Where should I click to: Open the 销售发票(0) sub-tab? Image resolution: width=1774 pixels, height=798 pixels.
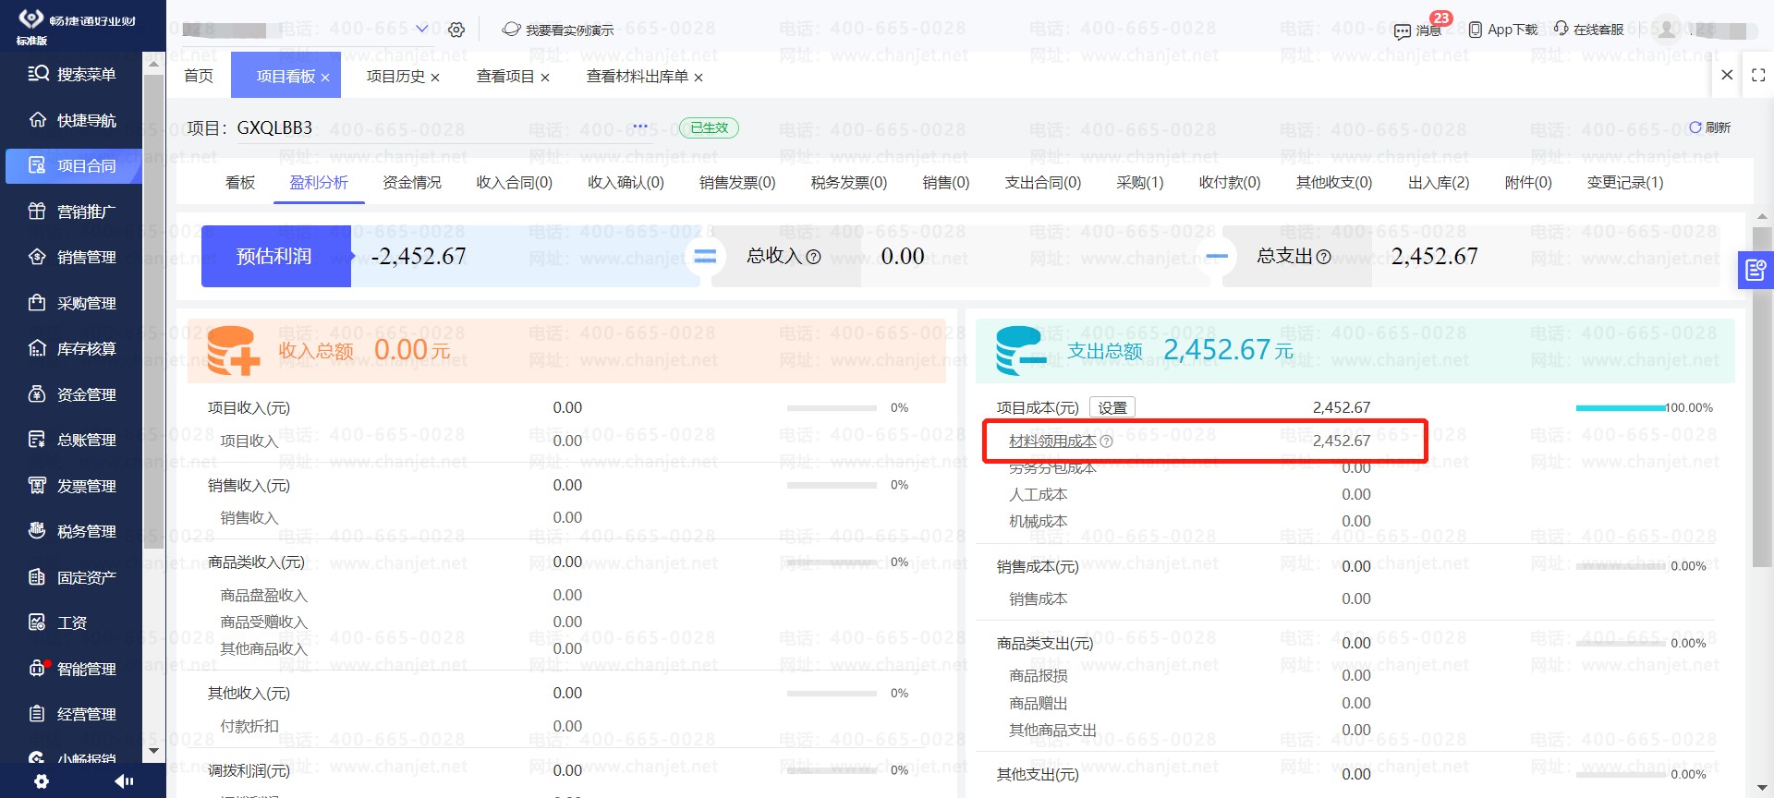tap(737, 183)
